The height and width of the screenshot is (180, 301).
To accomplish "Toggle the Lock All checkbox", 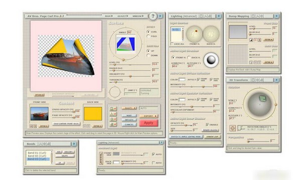I will [172, 44].
